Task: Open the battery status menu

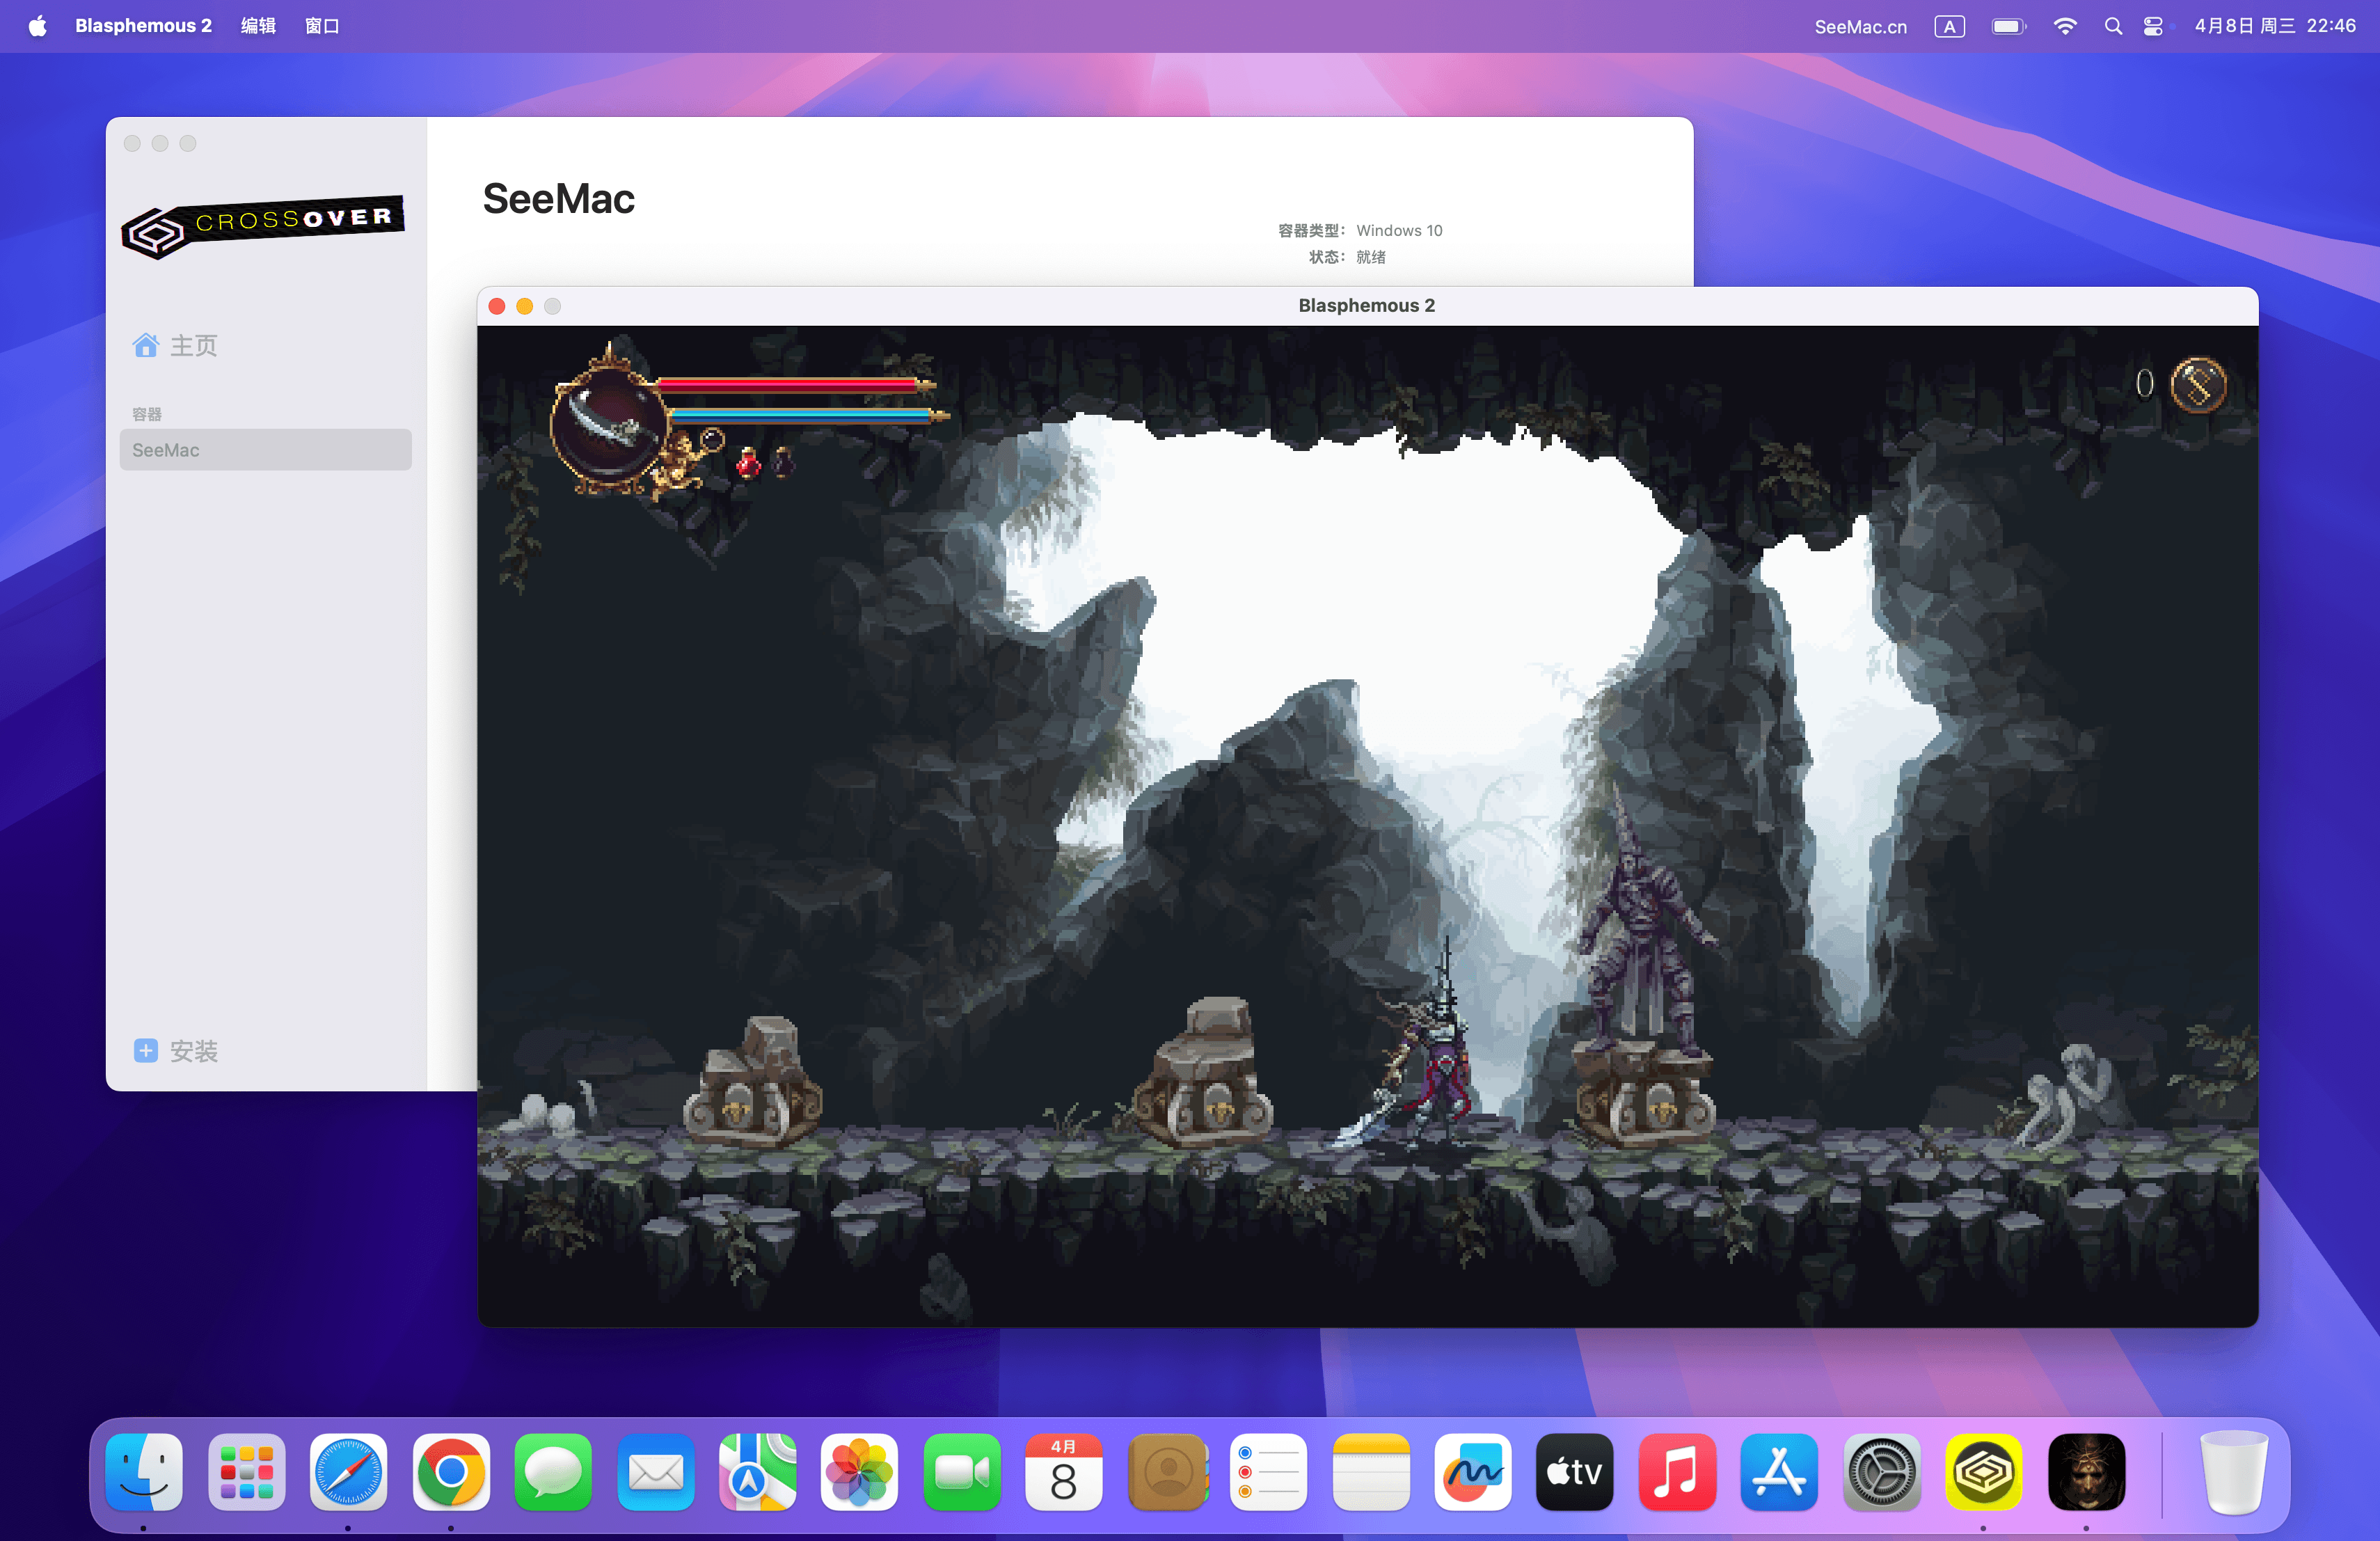Action: click(x=2008, y=26)
